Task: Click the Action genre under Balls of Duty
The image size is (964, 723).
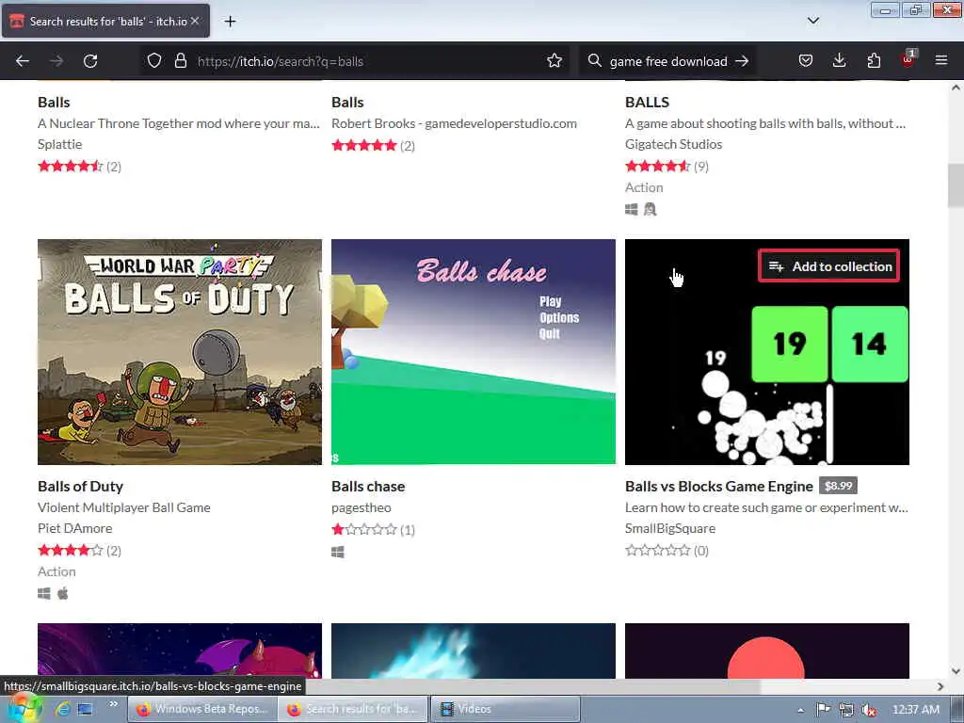Action: click(x=56, y=571)
